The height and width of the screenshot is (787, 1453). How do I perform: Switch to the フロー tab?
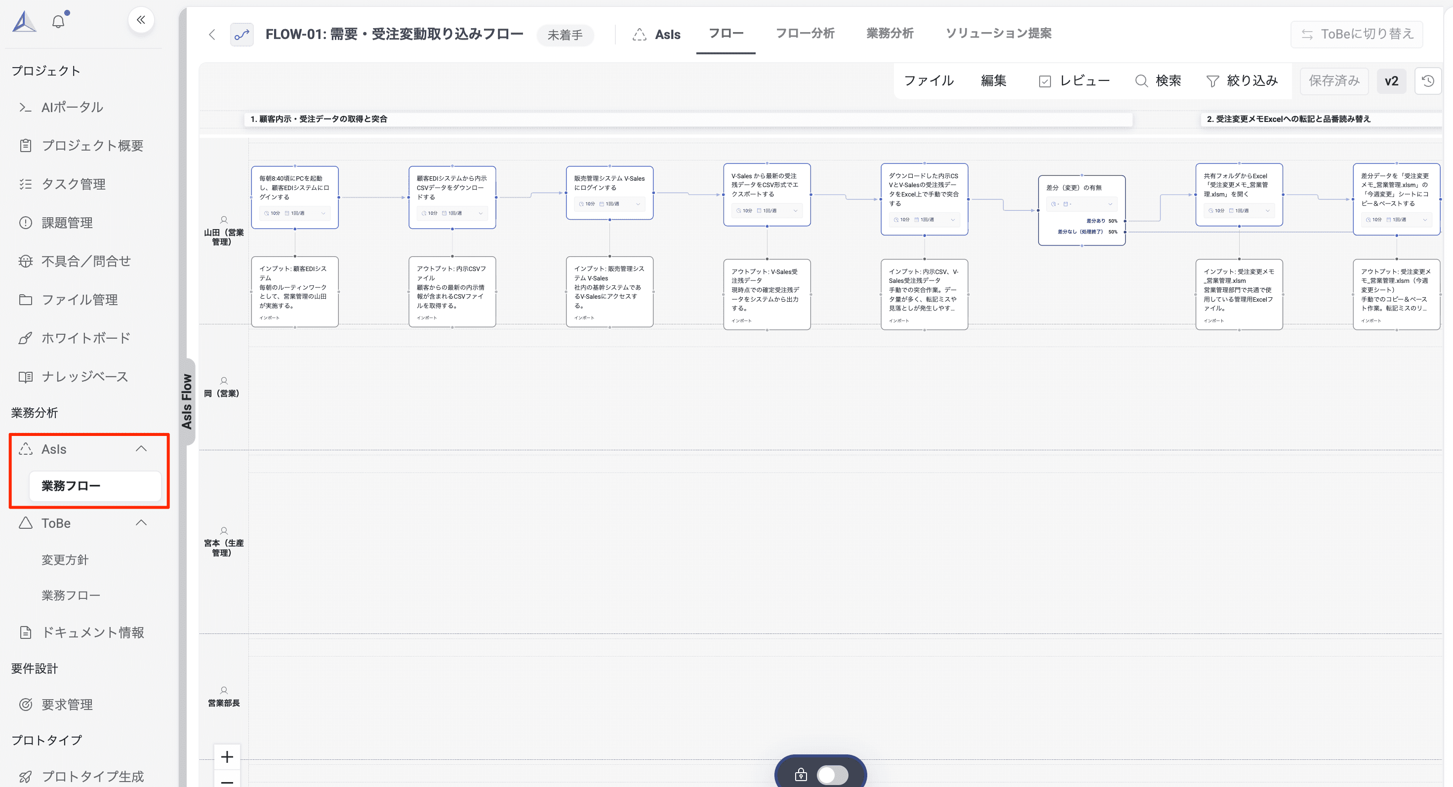(726, 33)
